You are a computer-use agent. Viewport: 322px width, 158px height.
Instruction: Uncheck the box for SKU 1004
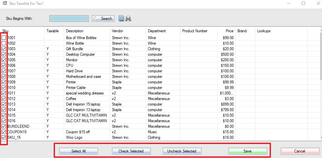pos(4,54)
